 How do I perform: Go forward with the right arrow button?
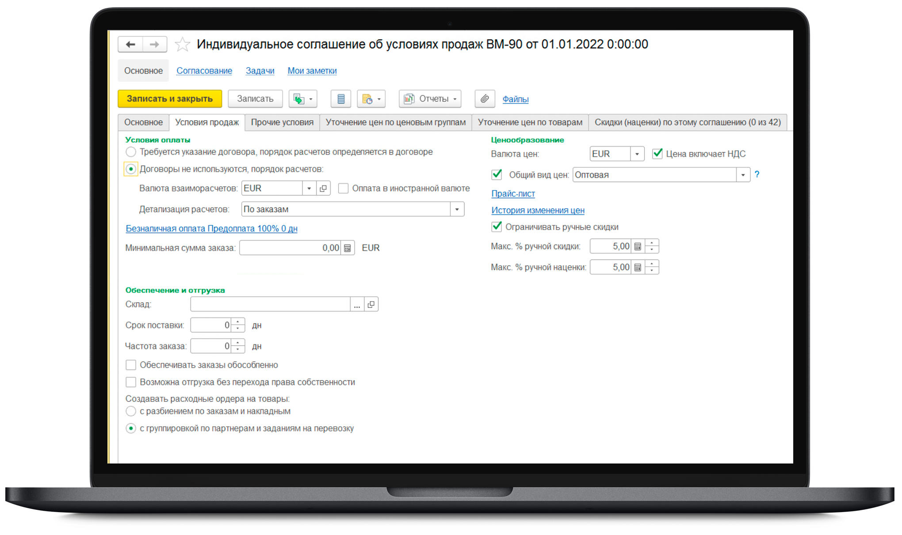[154, 44]
